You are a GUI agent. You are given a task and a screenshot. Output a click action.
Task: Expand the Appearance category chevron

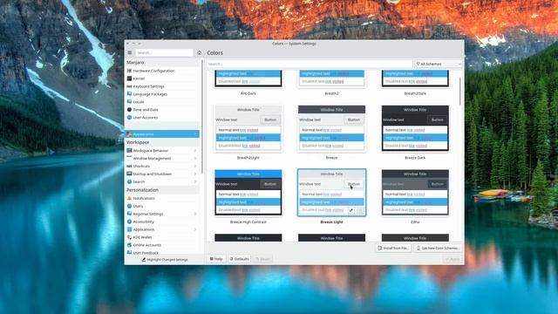195,134
